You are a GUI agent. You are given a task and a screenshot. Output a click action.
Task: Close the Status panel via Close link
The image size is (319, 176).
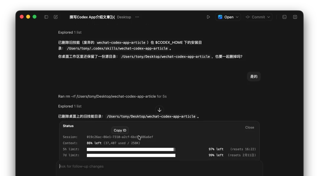[x=250, y=127]
